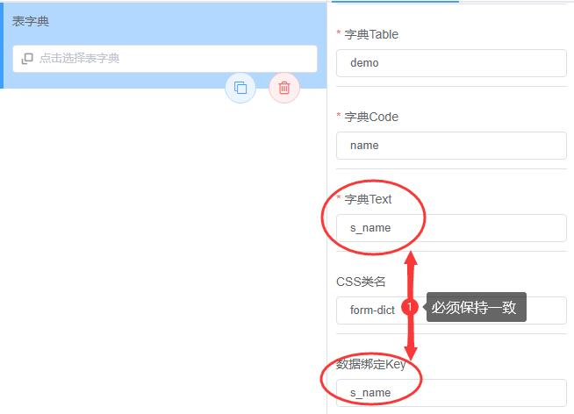Viewport: 574px width, 414px height.
Task: Click the 字典Code label
Action: click(371, 117)
